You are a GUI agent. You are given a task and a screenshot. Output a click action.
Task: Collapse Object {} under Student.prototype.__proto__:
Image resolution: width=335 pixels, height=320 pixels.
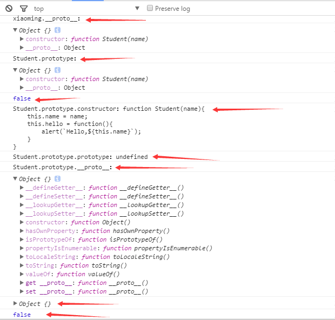point(15,178)
